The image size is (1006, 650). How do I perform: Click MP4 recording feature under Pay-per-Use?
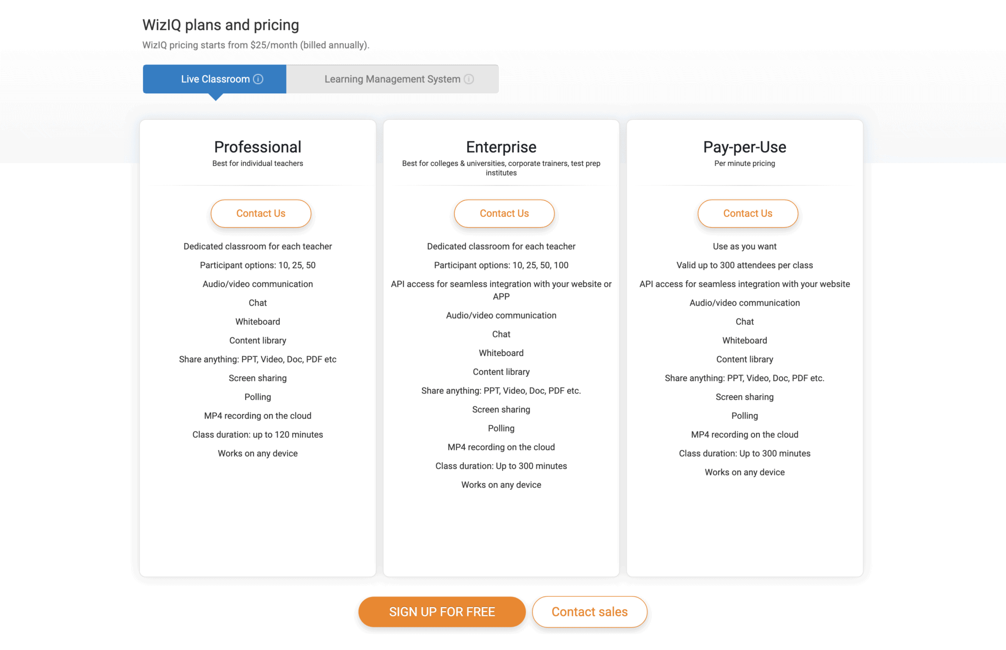coord(744,434)
